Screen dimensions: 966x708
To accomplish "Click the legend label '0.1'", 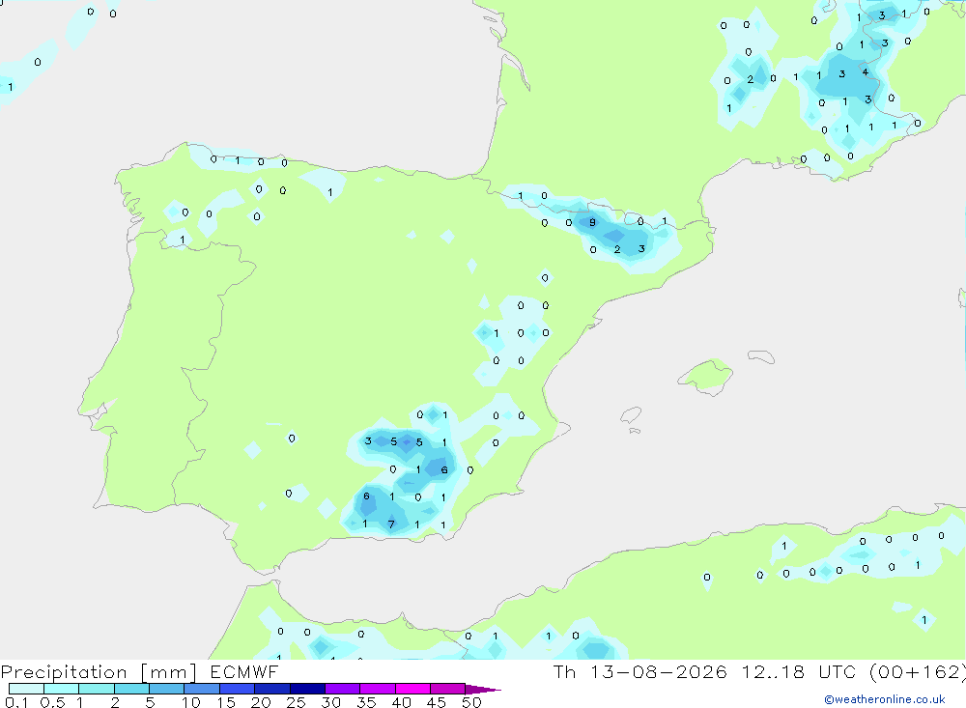I will pos(16,702).
